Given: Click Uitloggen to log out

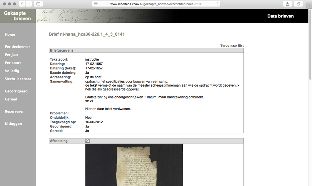Looking at the screenshot, I should coord(13,124).
